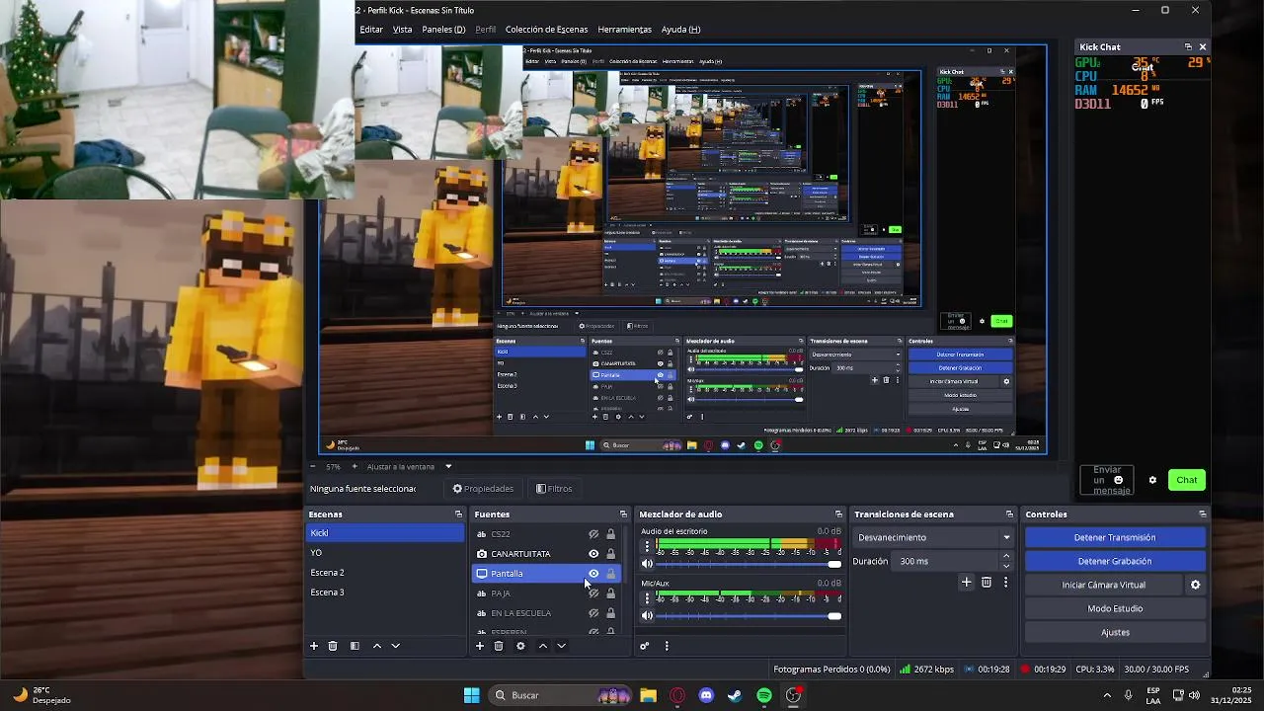The width and height of the screenshot is (1264, 711).
Task: Open the Vista menu
Action: (x=403, y=30)
